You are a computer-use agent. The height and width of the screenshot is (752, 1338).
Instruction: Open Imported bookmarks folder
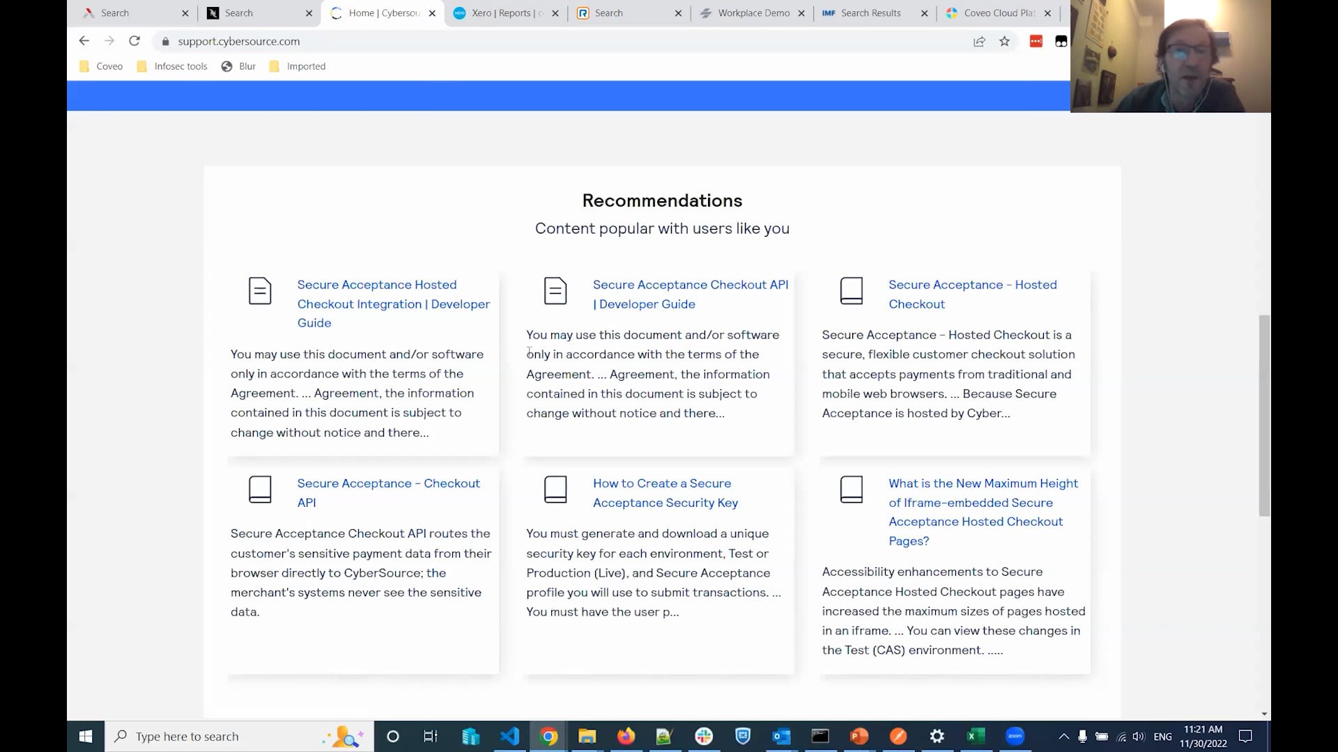(298, 66)
